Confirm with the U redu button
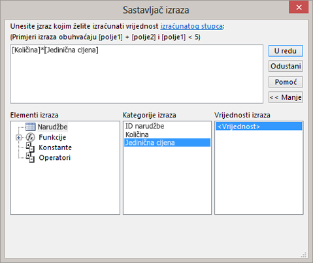This screenshot has height=263, width=313. [286, 51]
